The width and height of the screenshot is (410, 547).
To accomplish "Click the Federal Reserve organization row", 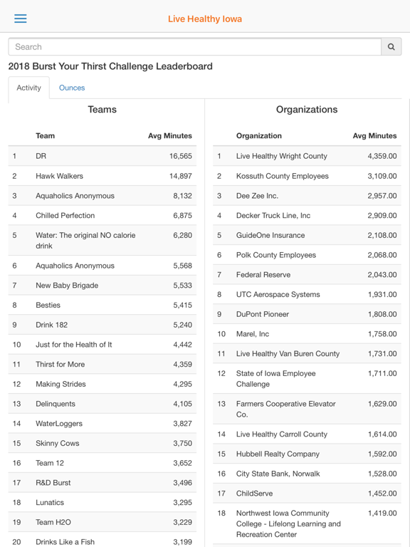I will [307, 274].
